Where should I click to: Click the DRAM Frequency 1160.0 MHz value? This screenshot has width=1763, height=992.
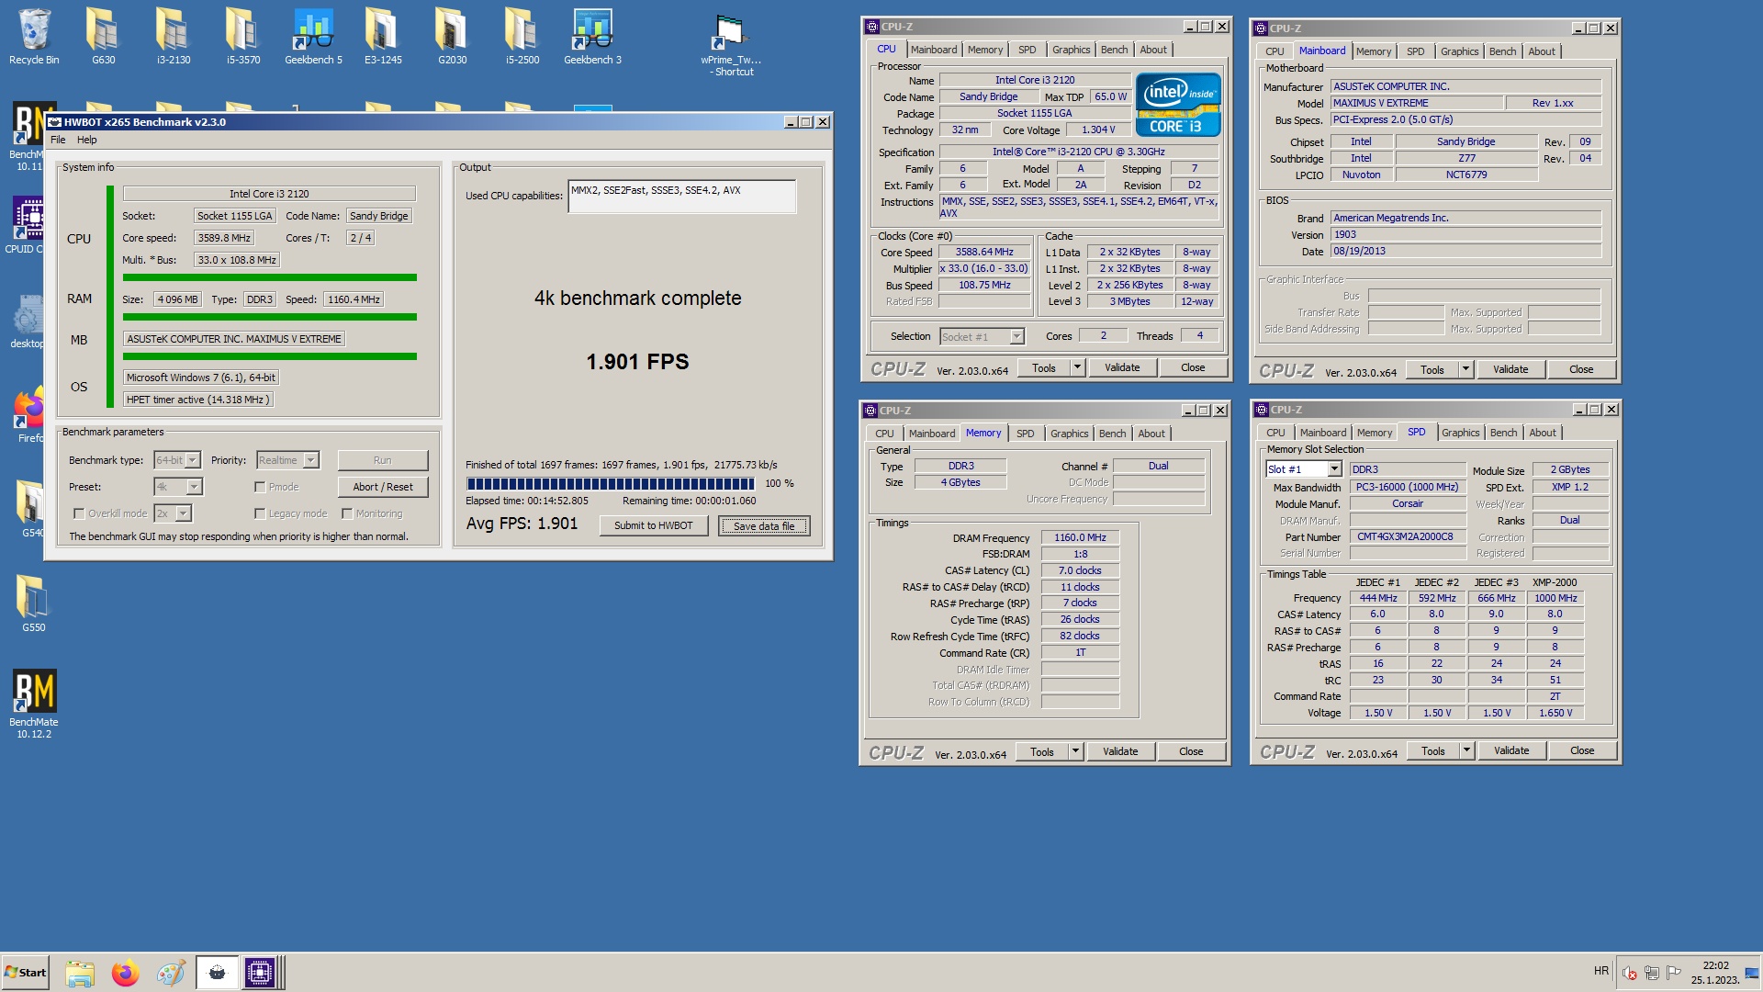point(1080,538)
